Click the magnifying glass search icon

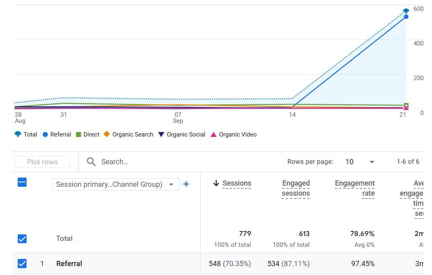[91, 162]
